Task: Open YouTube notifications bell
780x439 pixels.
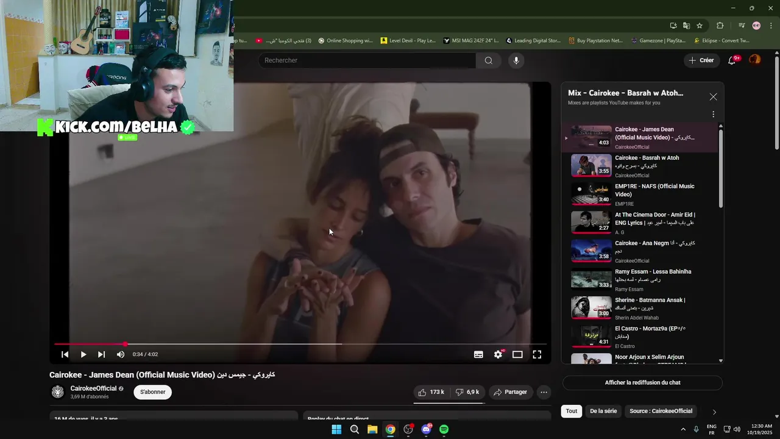Action: pyautogui.click(x=732, y=60)
